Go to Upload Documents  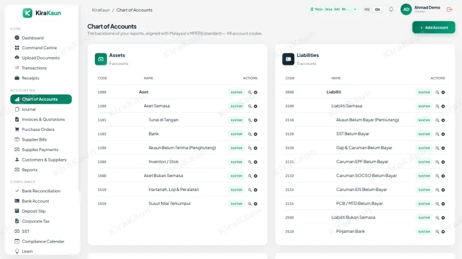click(x=37, y=58)
